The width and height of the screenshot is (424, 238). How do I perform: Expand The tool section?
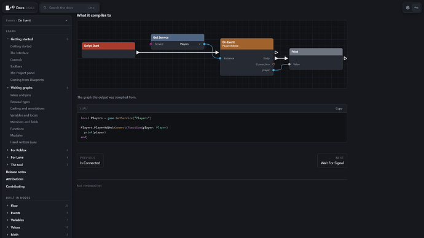pos(37,164)
